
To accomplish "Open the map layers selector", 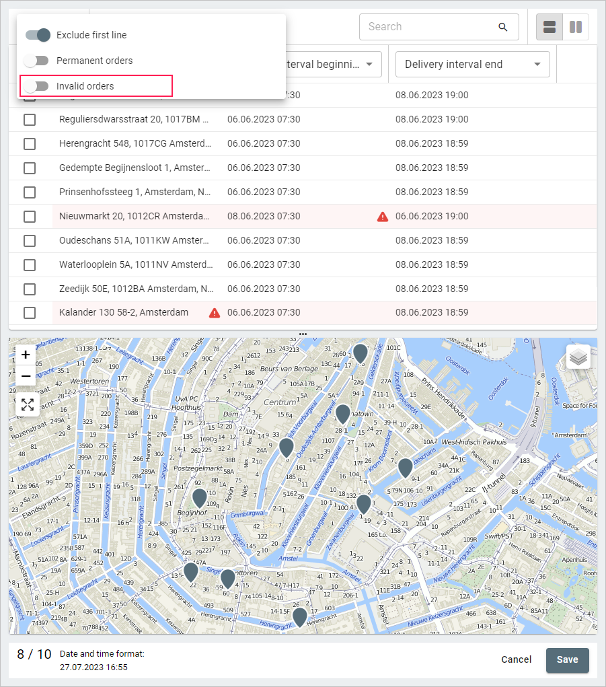I will click(x=578, y=357).
